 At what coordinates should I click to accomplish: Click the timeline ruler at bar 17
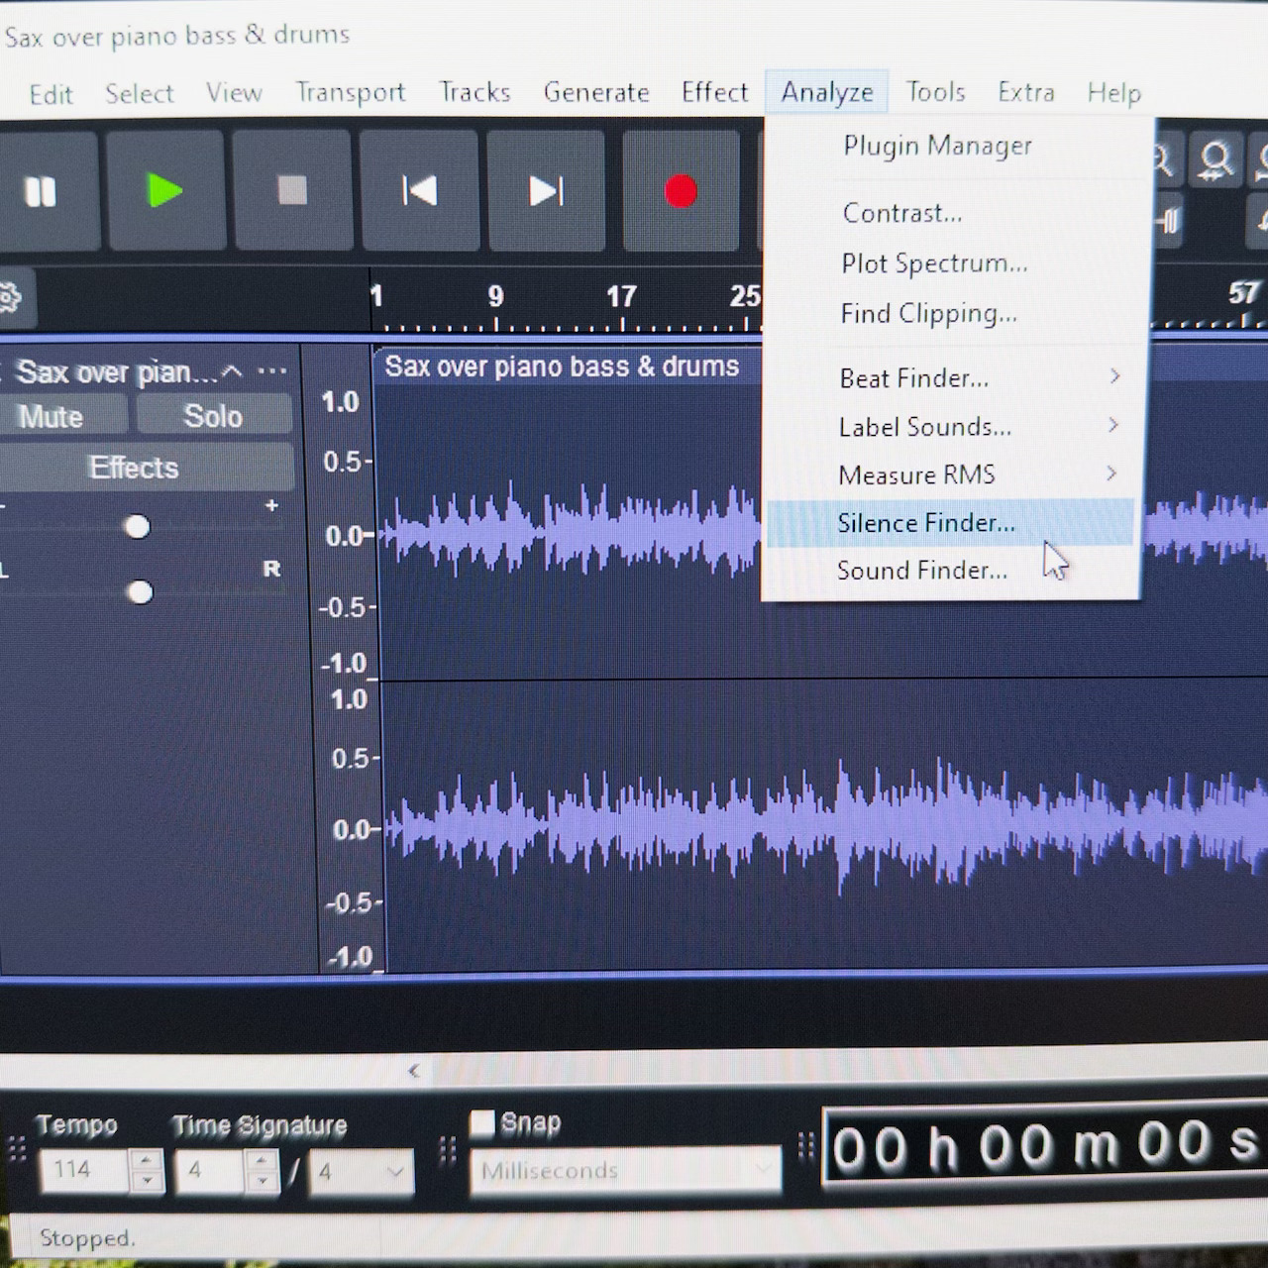[621, 296]
